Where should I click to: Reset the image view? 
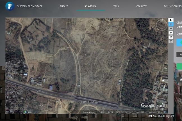coord(171,41)
